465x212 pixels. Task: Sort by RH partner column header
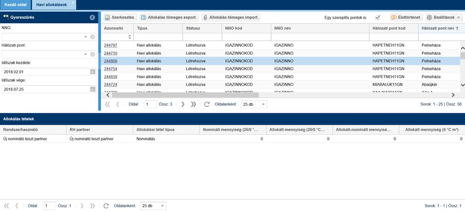click(99, 129)
